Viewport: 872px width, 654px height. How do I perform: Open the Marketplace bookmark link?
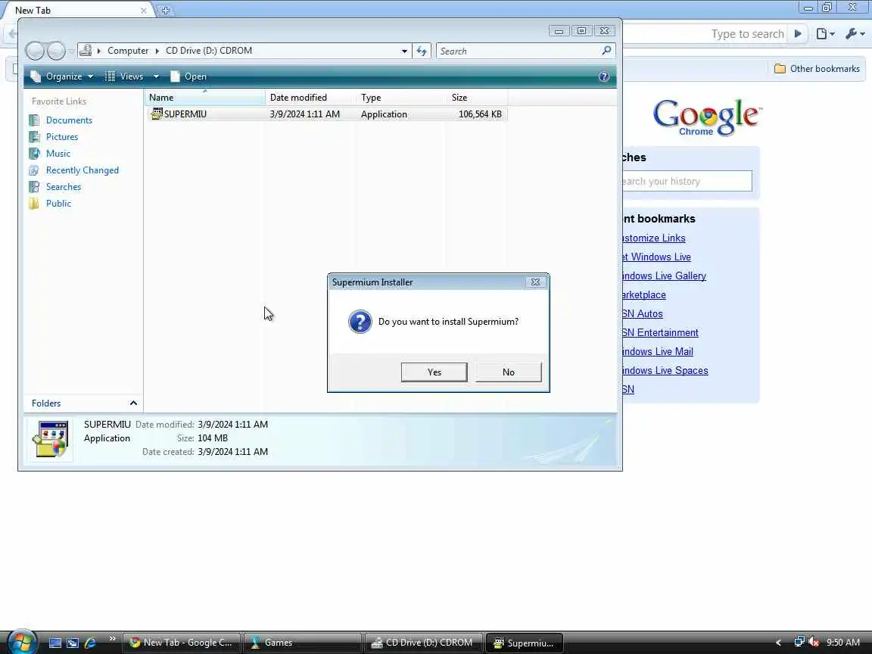coord(644,294)
